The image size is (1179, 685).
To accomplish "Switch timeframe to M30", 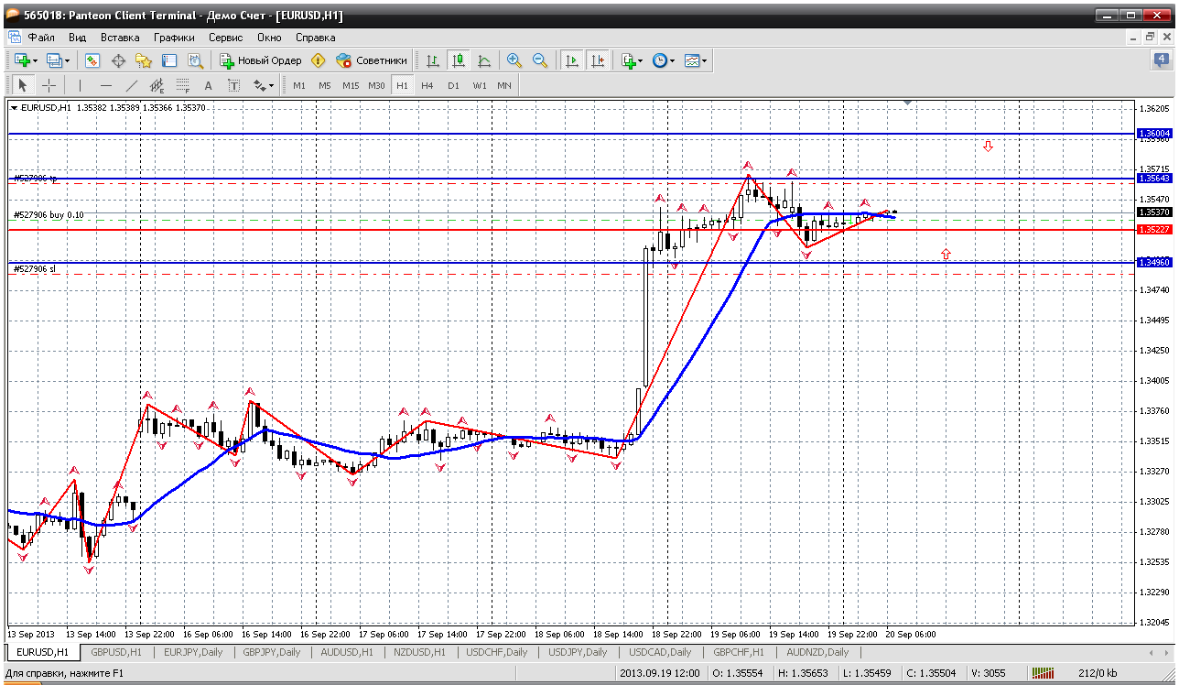I will coord(376,85).
